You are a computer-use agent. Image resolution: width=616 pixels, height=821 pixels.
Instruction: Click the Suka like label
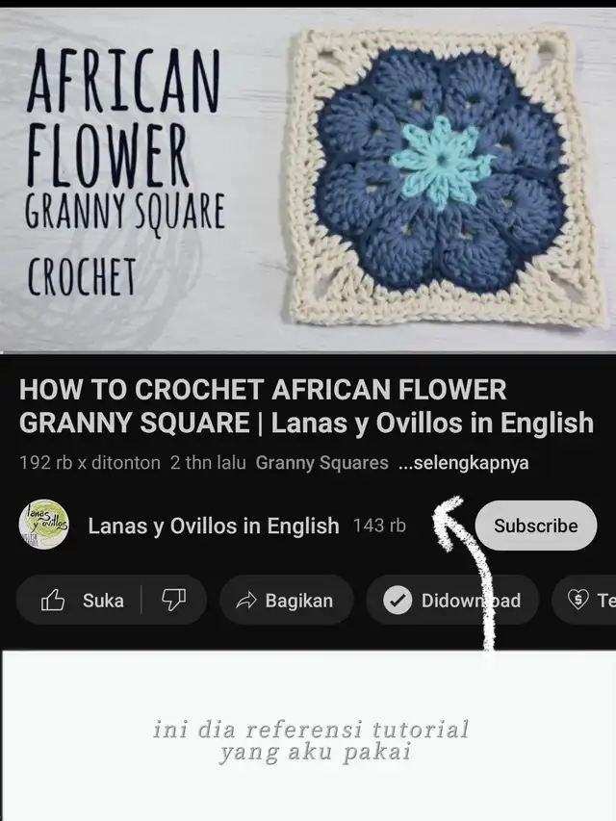click(x=103, y=601)
